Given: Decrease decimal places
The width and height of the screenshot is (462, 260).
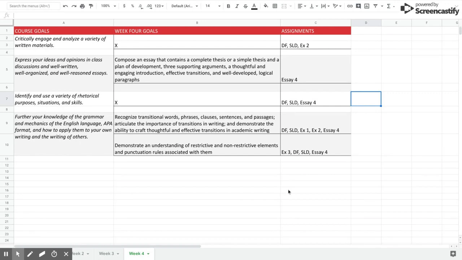Looking at the screenshot, I should [x=140, y=6].
